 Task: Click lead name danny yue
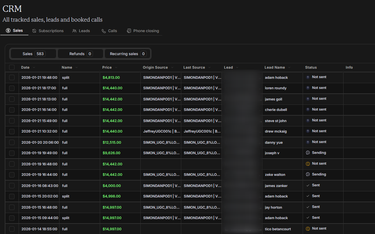[x=274, y=142]
